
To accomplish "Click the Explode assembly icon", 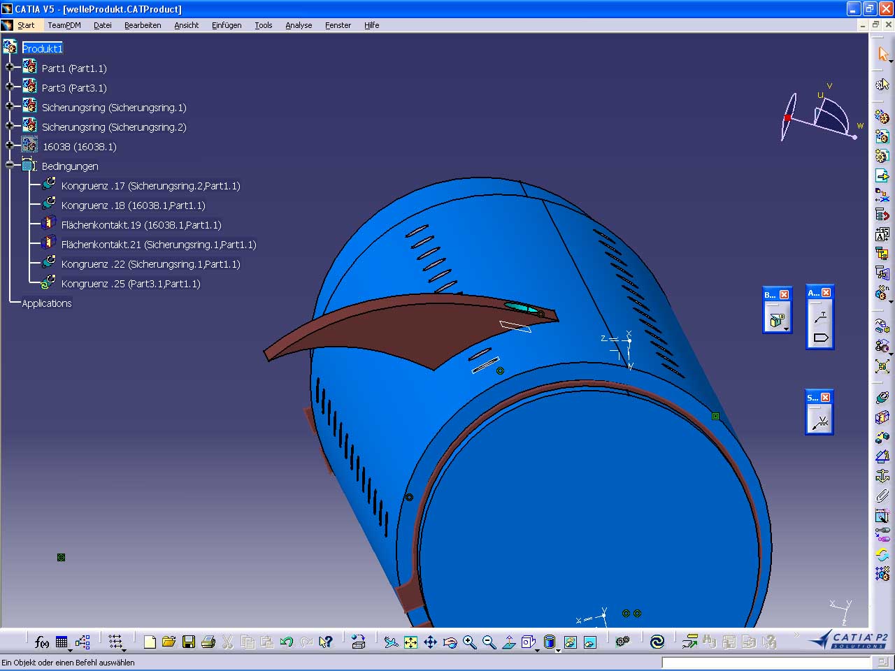I will (882, 366).
